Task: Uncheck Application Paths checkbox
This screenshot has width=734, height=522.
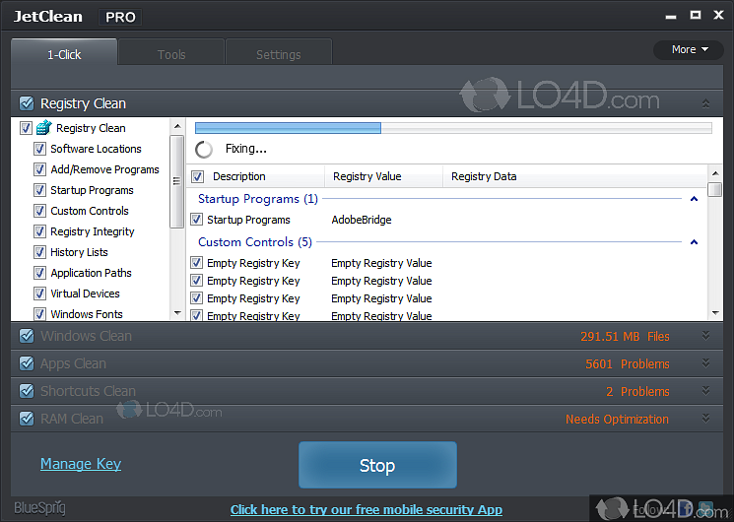Action: (39, 273)
